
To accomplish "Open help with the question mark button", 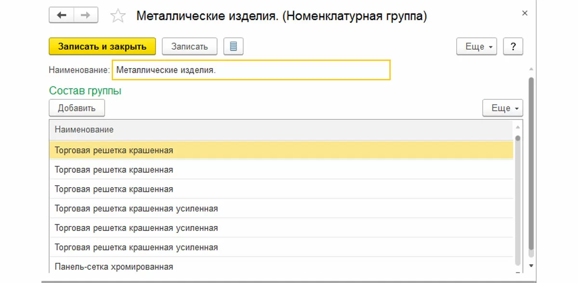I will click(x=513, y=46).
